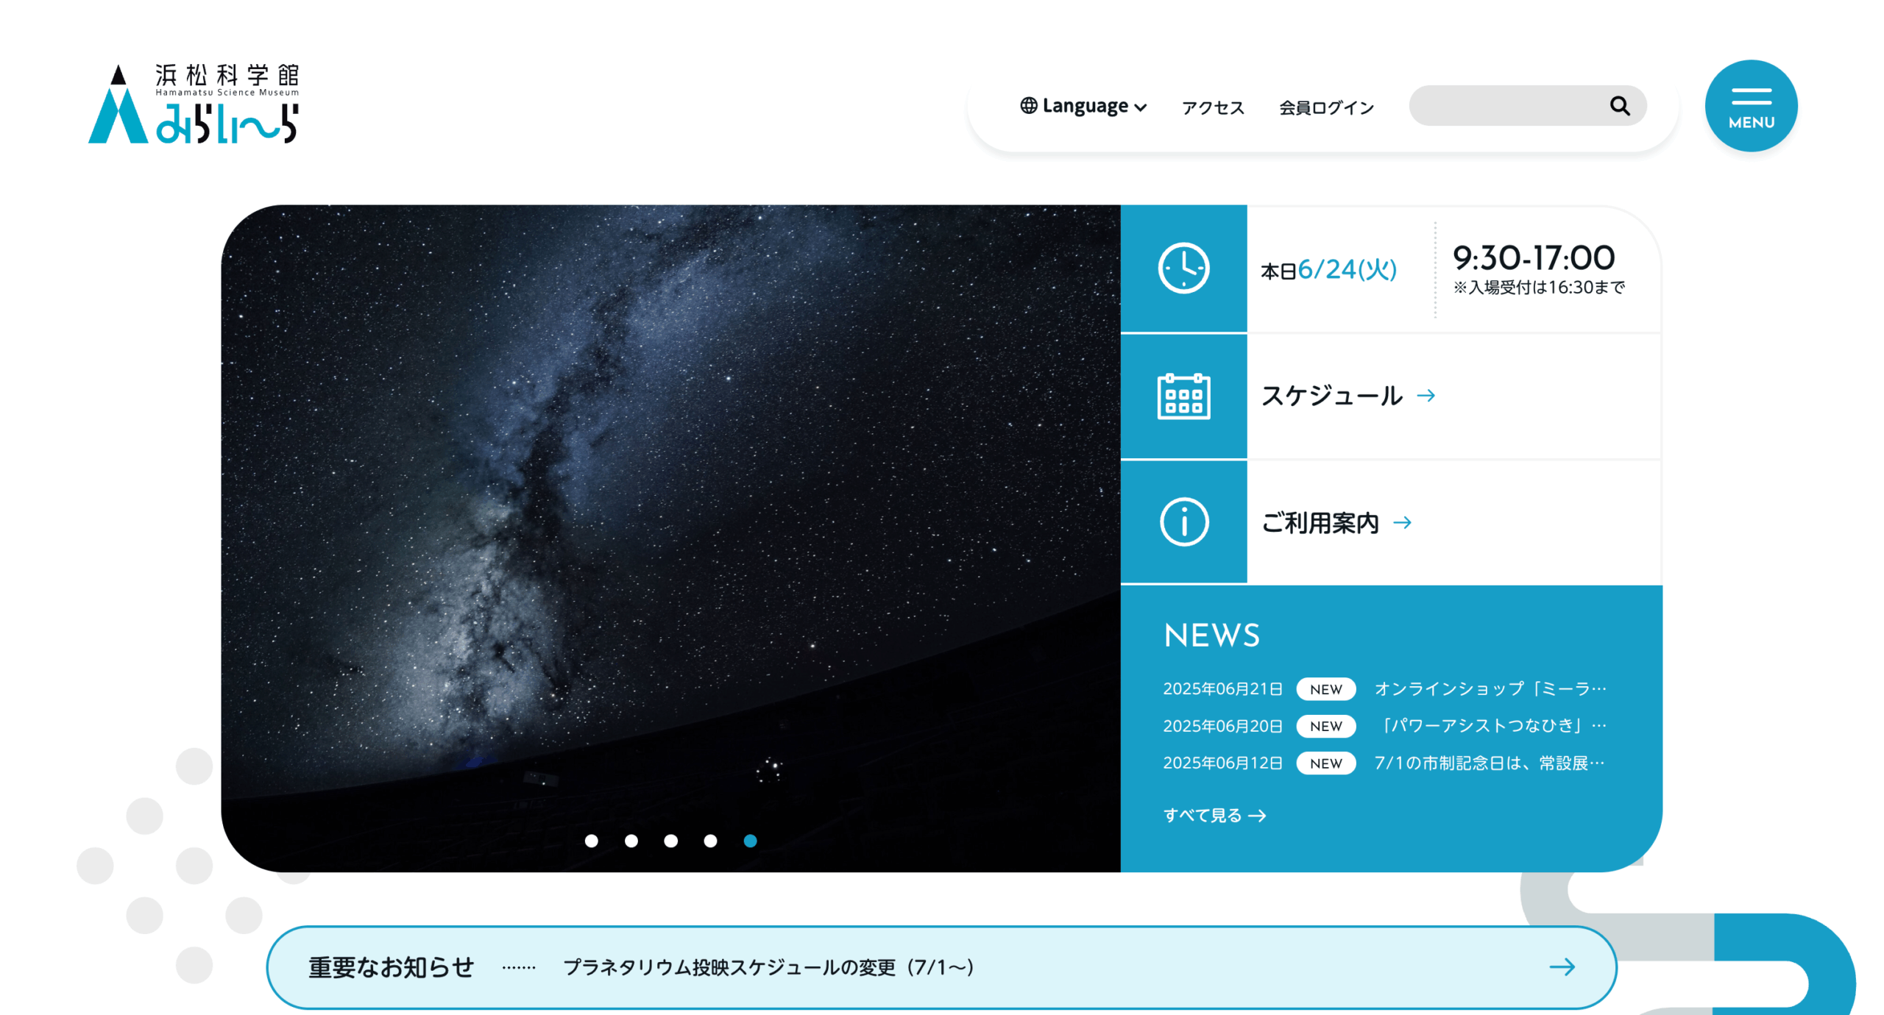Open the round MENU hamburger button
Image resolution: width=1884 pixels, height=1015 pixels.
1750,106
